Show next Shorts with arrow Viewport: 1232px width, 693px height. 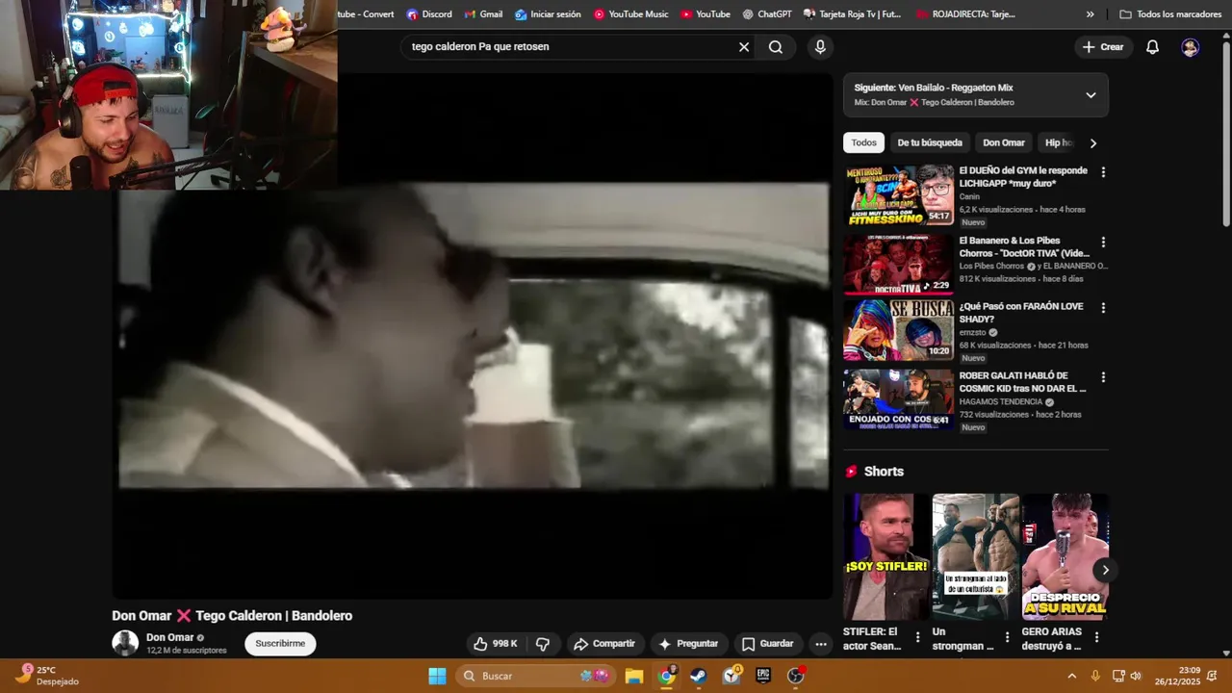click(1105, 570)
